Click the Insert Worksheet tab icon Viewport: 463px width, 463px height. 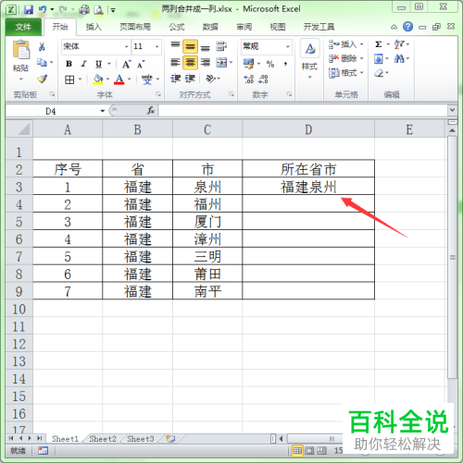170,438
